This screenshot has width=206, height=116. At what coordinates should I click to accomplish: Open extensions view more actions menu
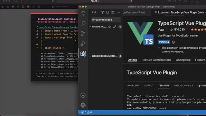[x=118, y=12]
